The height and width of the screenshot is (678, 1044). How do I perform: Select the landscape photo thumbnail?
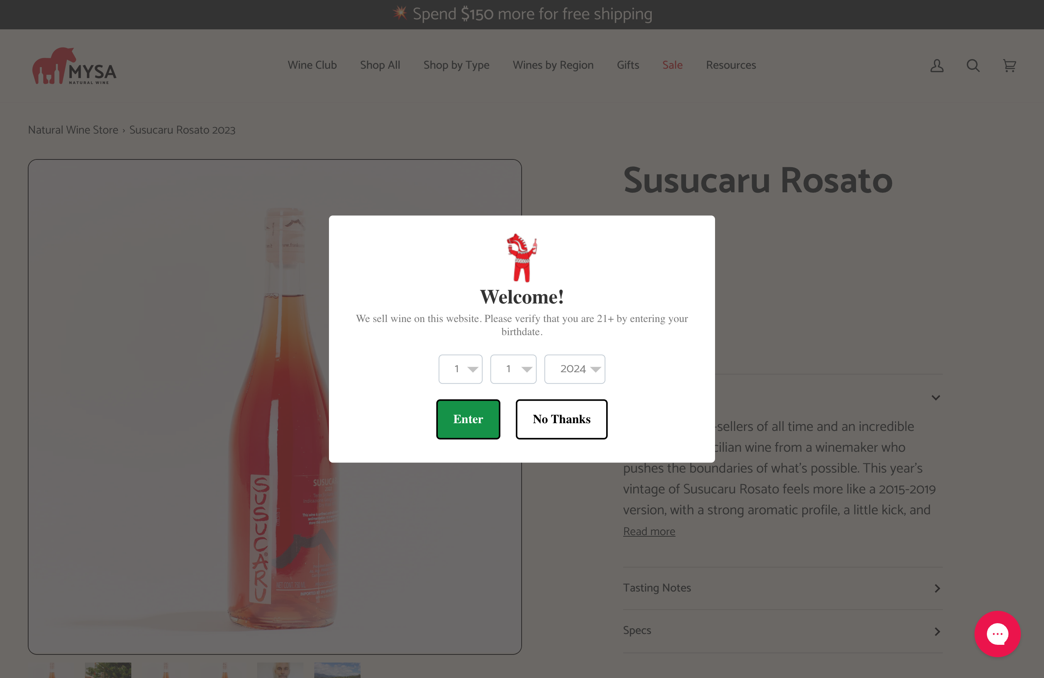(x=337, y=670)
